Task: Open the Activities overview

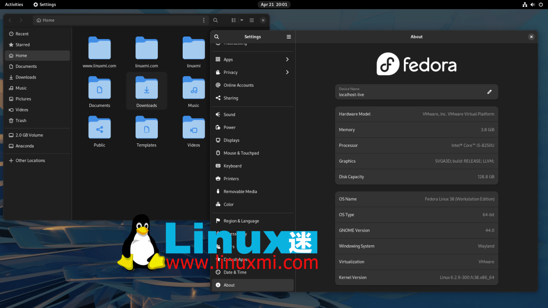Action: click(x=13, y=5)
